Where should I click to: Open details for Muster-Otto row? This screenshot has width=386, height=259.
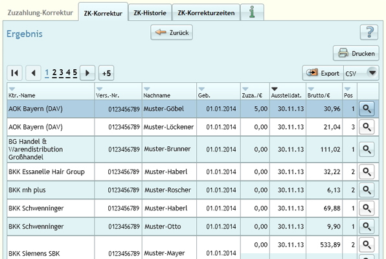tap(367, 226)
